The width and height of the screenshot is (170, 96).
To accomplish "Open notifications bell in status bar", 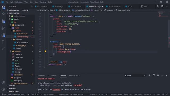I will [167, 94].
